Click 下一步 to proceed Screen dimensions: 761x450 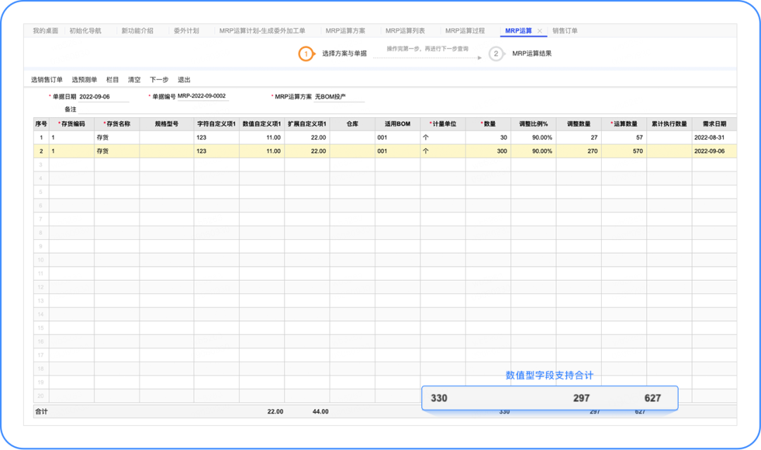tap(159, 80)
